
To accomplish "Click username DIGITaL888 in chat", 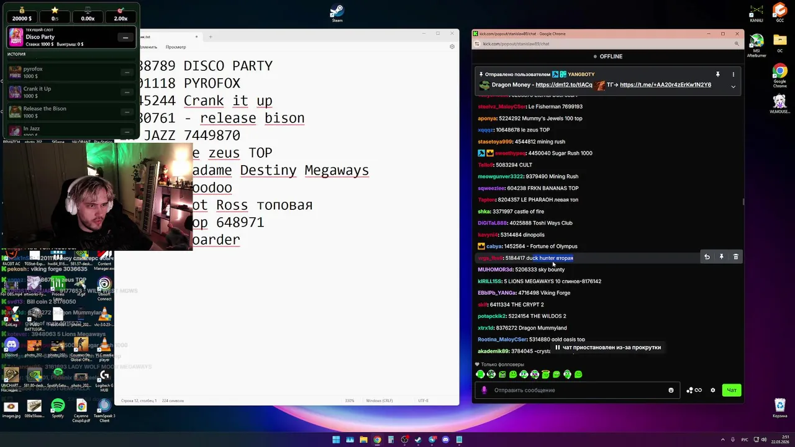I will click(x=493, y=223).
